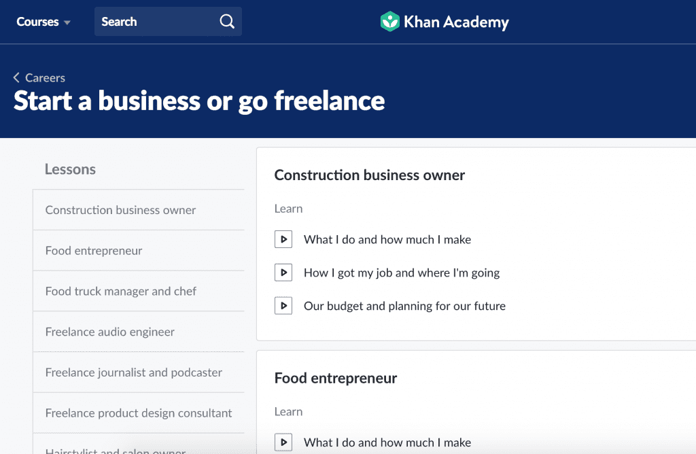Screen dimensions: 696x454
Task: Open the Food entrepreneur section heading
Action: (x=336, y=379)
